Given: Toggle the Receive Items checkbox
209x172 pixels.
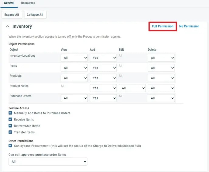Looking at the screenshot, I should click(11, 119).
